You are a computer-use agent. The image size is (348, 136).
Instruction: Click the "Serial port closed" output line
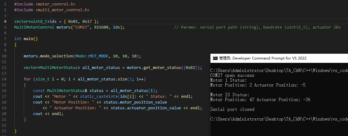click(232, 109)
